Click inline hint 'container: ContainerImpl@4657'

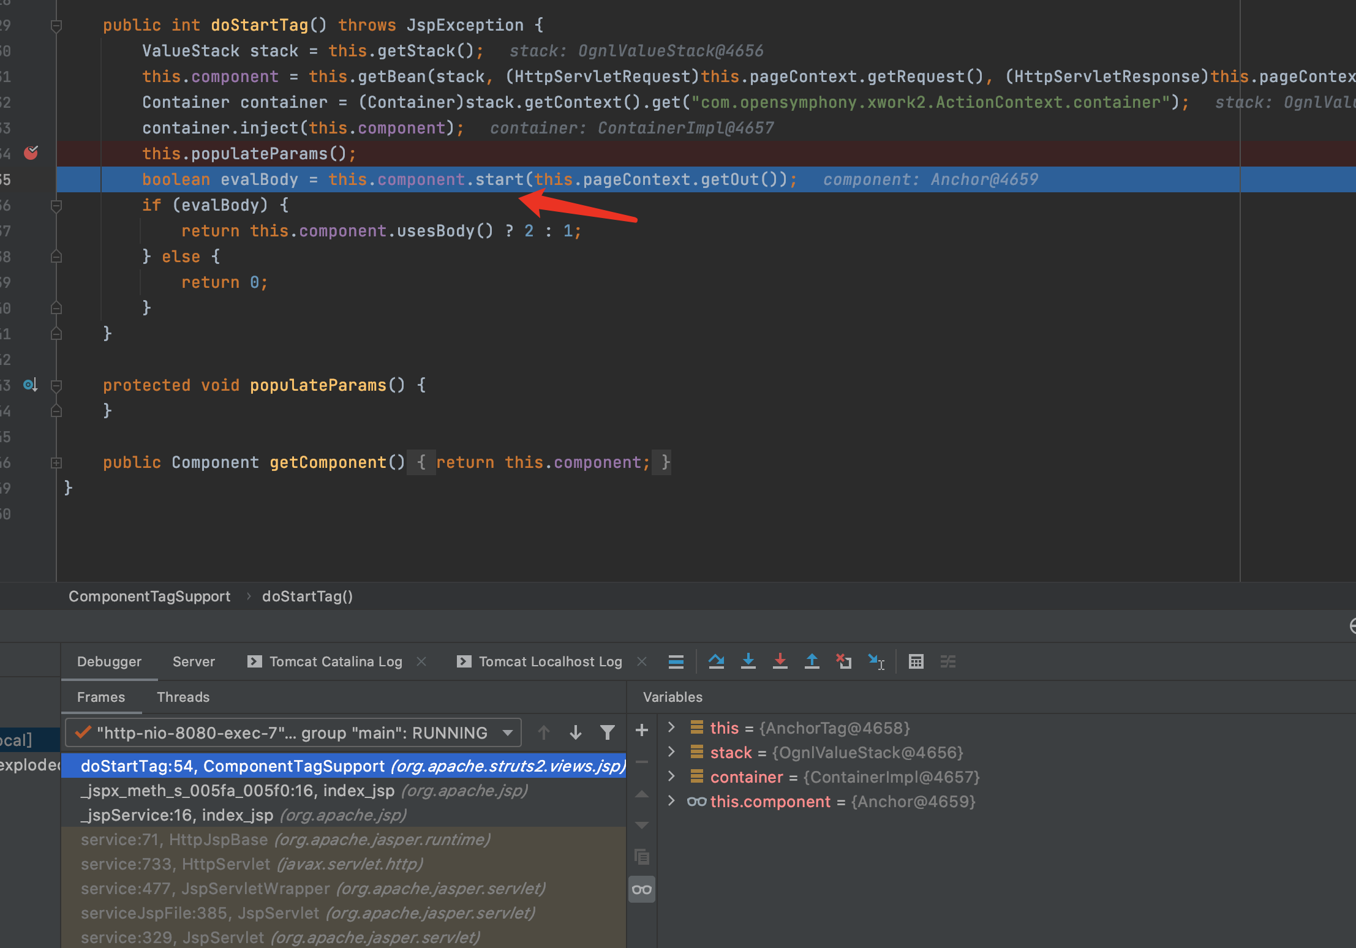click(x=631, y=128)
